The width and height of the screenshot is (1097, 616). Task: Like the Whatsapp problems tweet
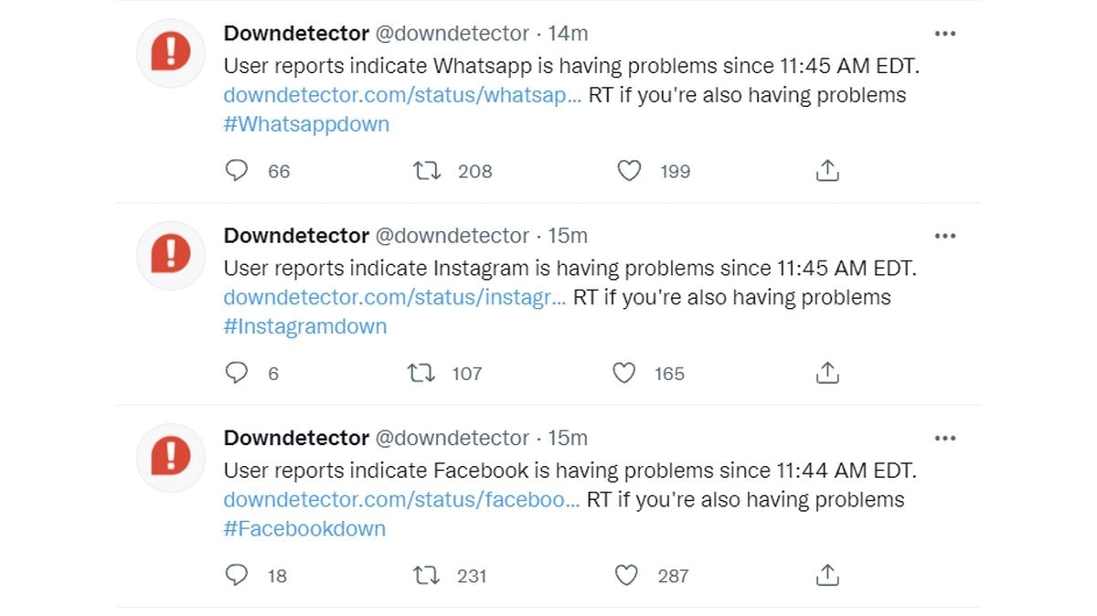pos(629,171)
